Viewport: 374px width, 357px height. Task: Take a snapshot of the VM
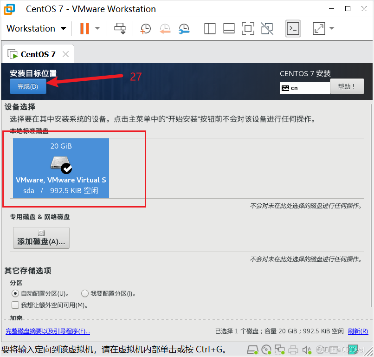click(145, 29)
